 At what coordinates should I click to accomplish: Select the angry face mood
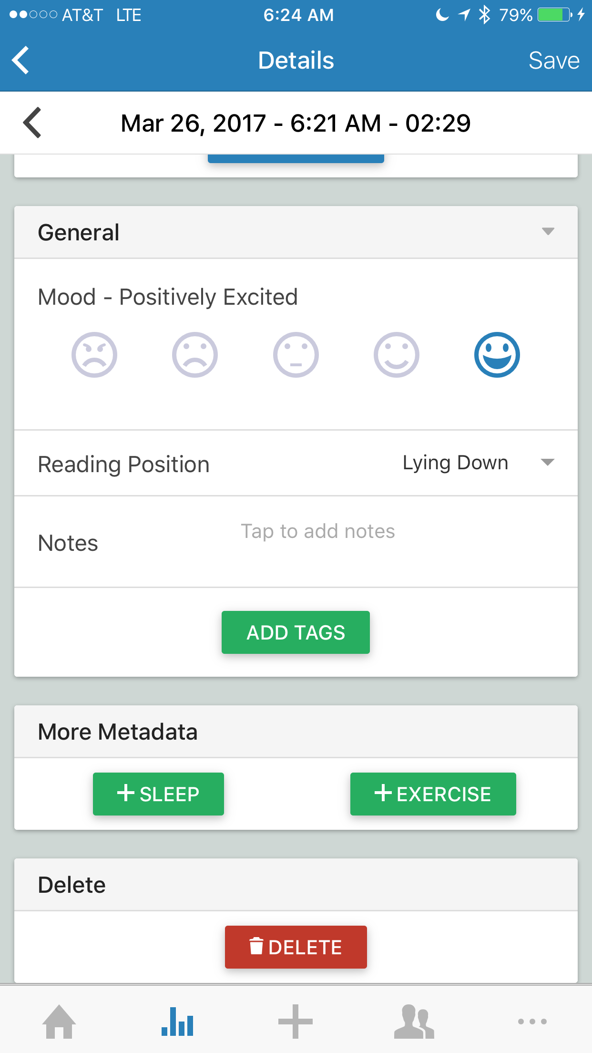(x=94, y=355)
